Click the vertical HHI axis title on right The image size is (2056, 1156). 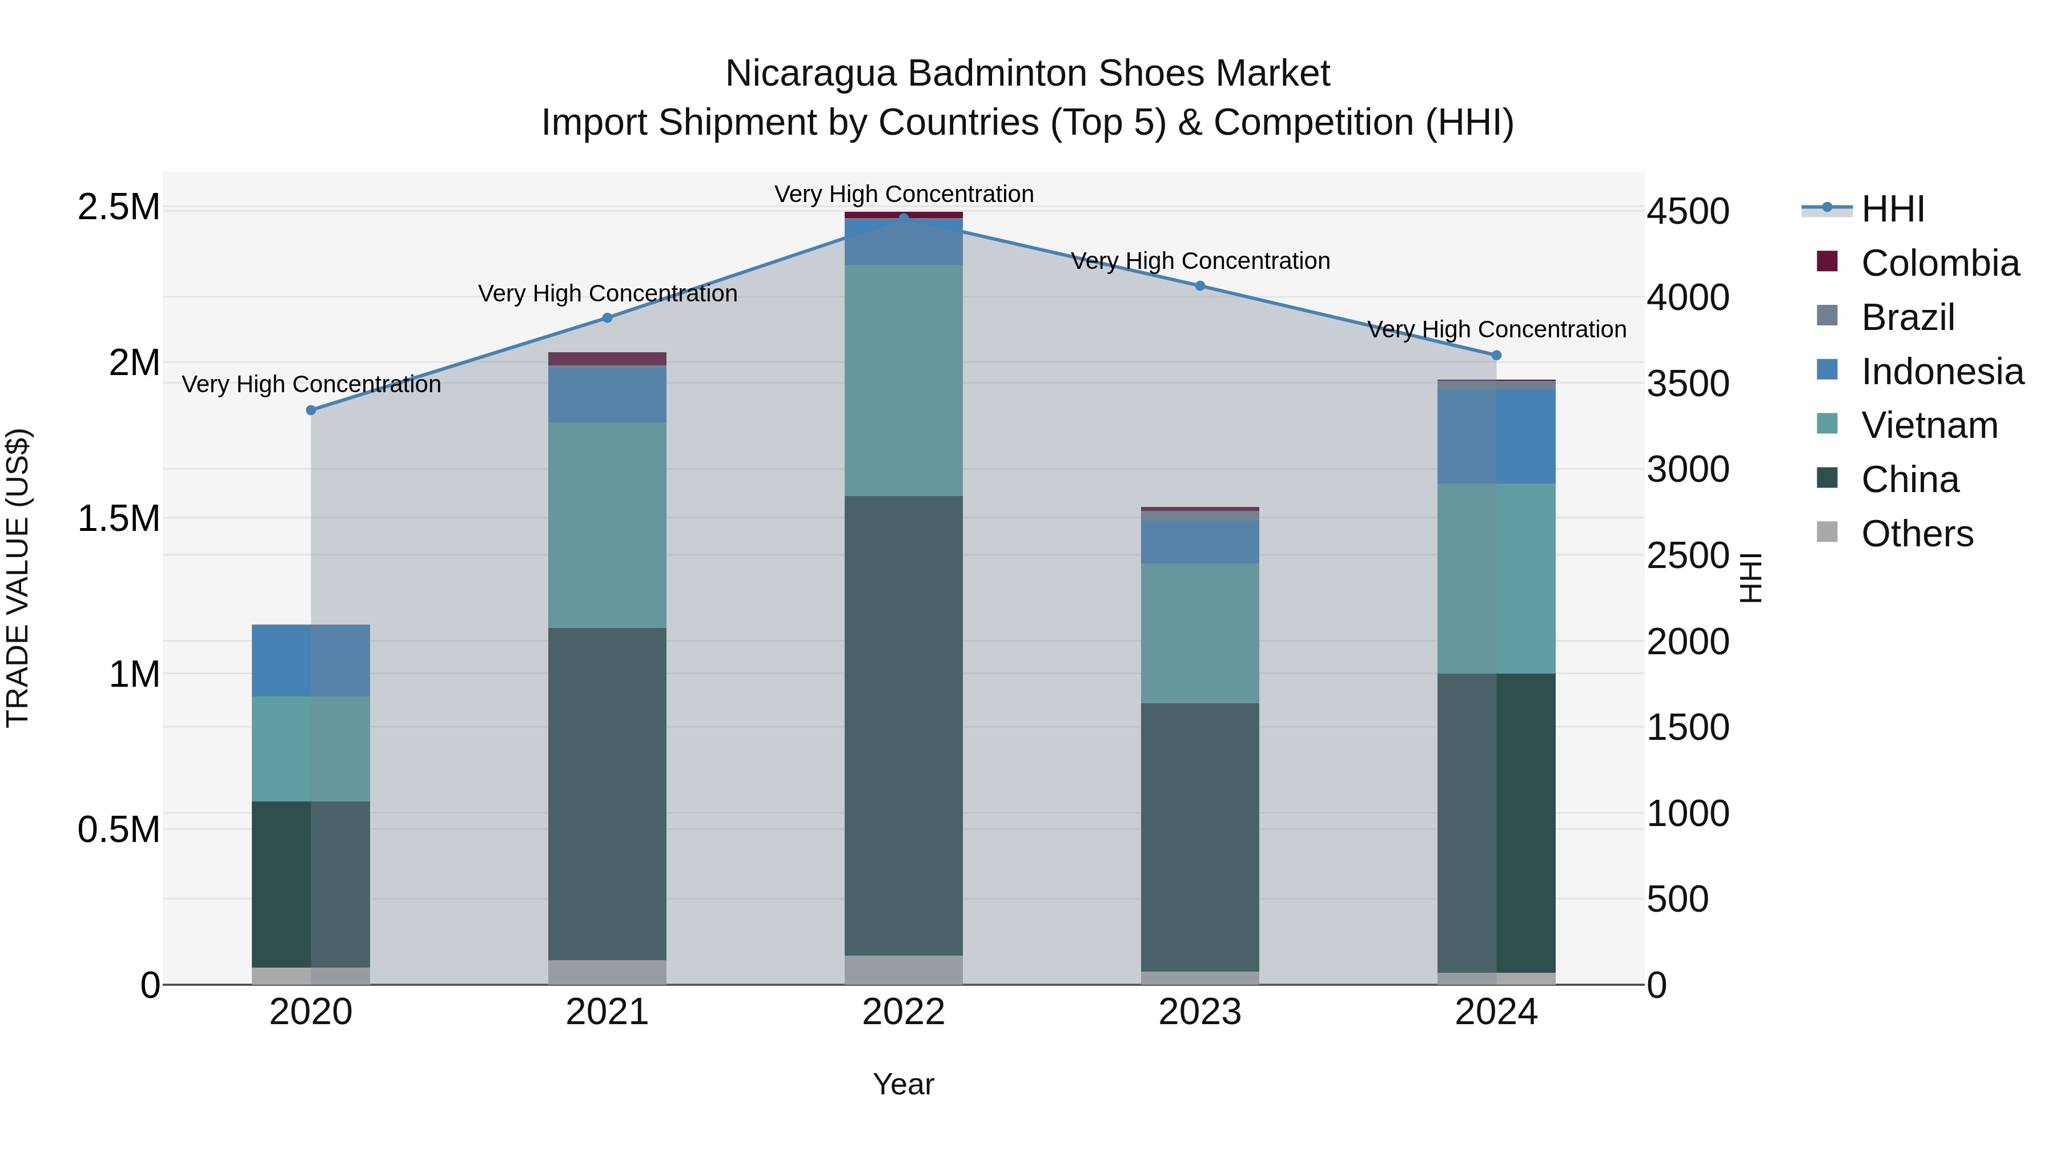coord(1751,578)
